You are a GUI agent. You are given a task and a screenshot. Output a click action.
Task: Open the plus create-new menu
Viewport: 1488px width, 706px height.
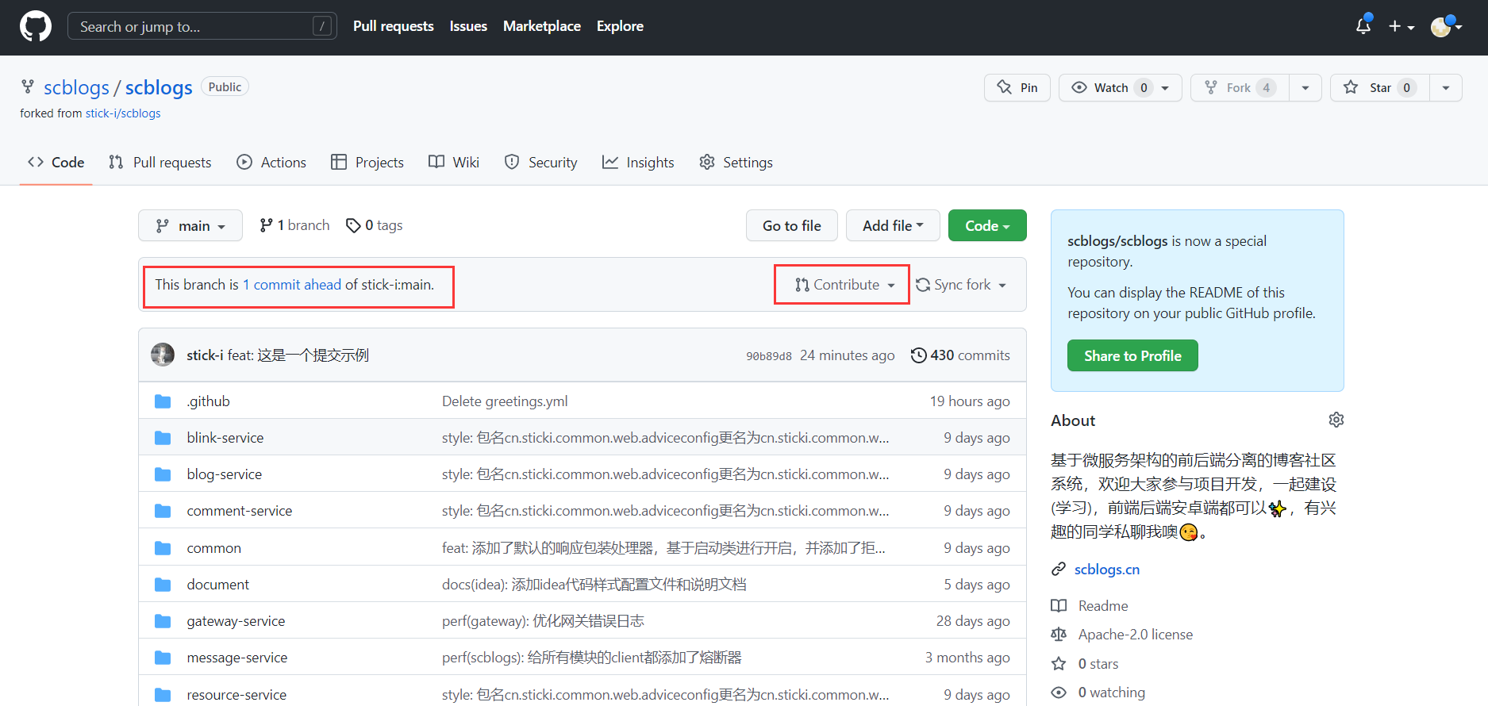pos(1401,26)
